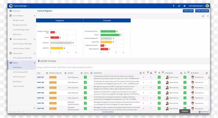
Task: Sort by the warning triangle column header
Action: [x=151, y=73]
